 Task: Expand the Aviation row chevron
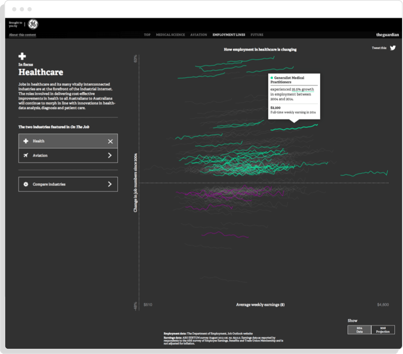pyautogui.click(x=110, y=156)
